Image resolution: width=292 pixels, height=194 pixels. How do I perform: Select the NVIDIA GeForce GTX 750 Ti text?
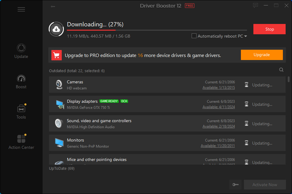88,108
